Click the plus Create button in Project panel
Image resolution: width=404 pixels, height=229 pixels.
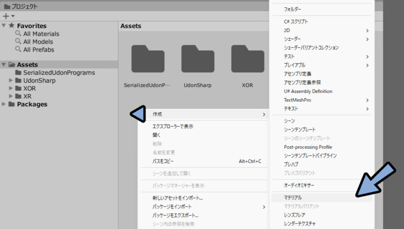pyautogui.click(x=6, y=16)
